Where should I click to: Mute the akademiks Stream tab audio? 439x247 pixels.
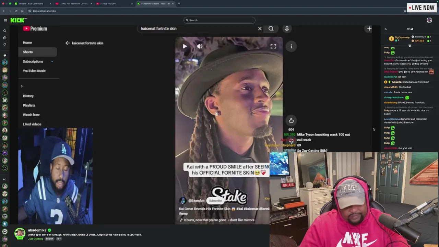coord(168,3)
